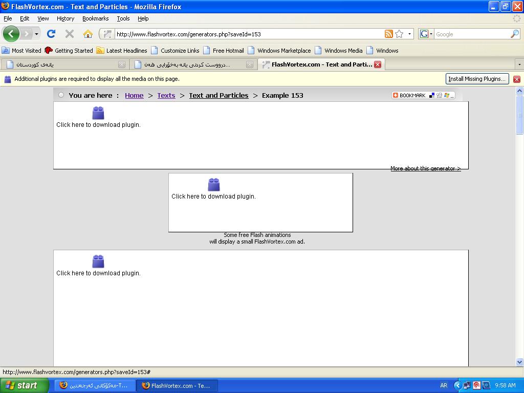Expand hidden system tray icons arrow
524x393 pixels.
click(457, 385)
